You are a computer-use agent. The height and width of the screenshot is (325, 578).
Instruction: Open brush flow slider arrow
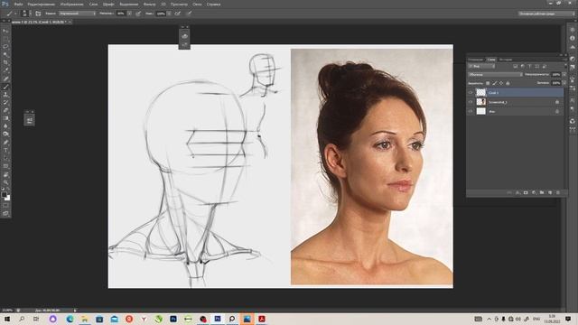[x=169, y=14]
